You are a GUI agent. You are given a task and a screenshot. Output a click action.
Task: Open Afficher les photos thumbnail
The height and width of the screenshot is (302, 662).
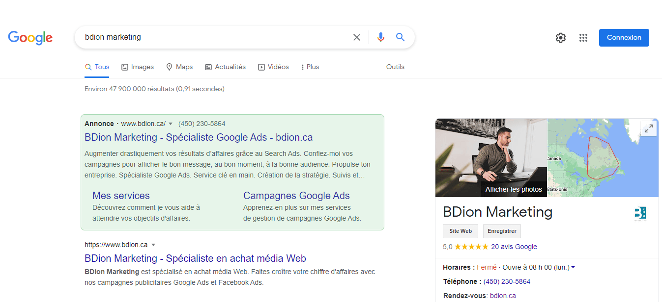(514, 189)
